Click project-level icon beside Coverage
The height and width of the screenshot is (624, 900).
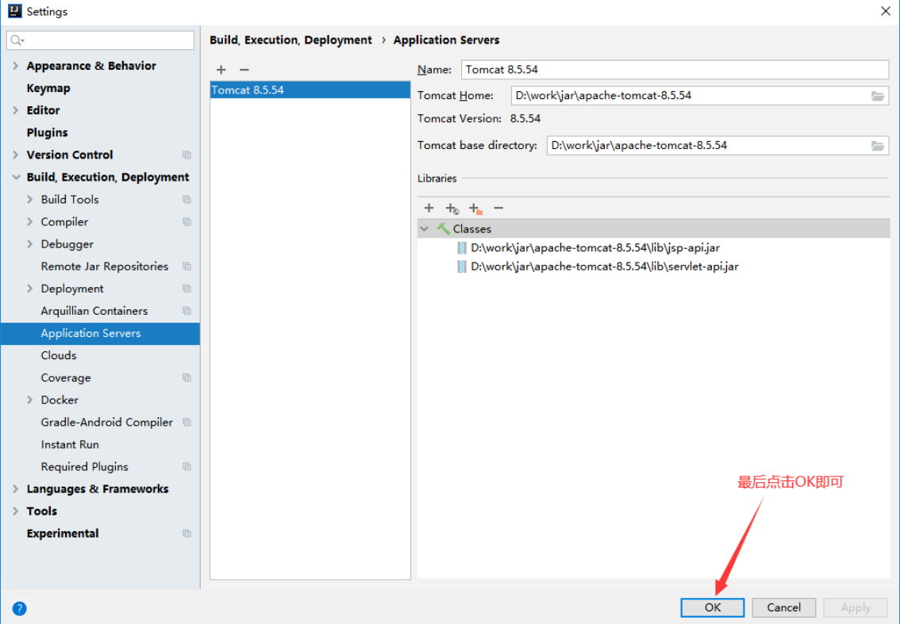(187, 377)
